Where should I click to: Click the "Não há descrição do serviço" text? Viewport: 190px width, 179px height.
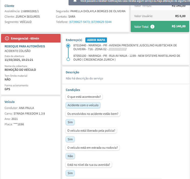(84, 78)
